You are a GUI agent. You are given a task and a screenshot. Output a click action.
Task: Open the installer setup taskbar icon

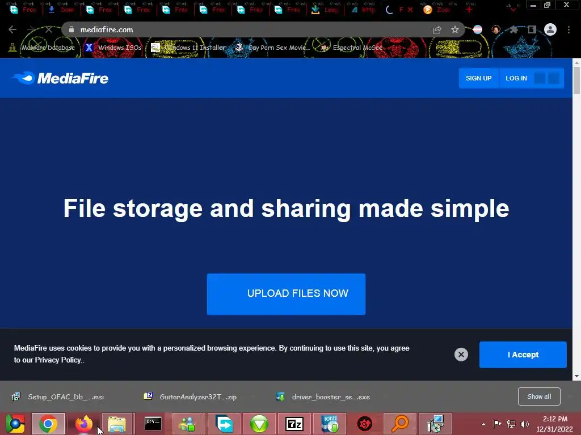(435, 424)
